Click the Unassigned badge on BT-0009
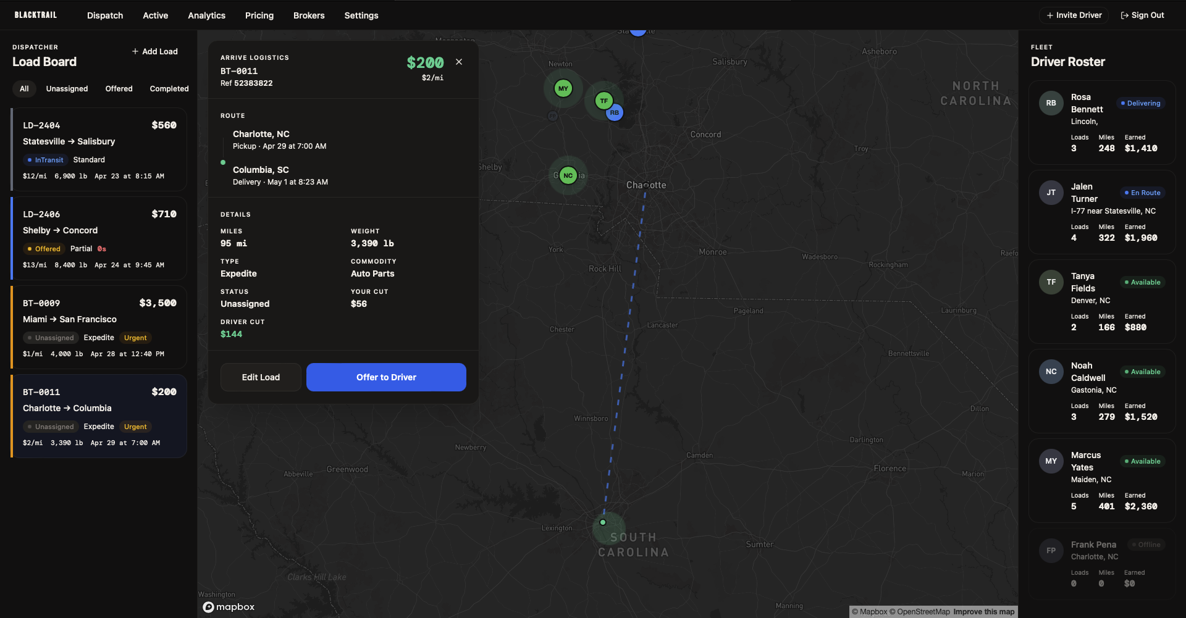1186x618 pixels. (x=51, y=338)
